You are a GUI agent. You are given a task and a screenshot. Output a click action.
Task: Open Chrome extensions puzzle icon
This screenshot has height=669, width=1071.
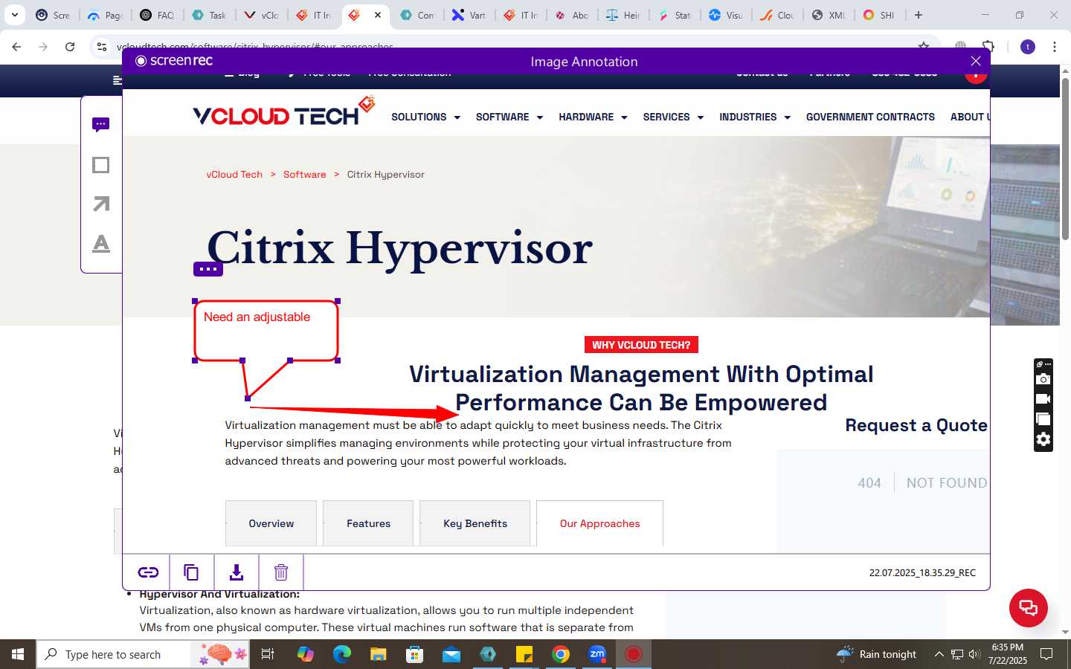[988, 47]
